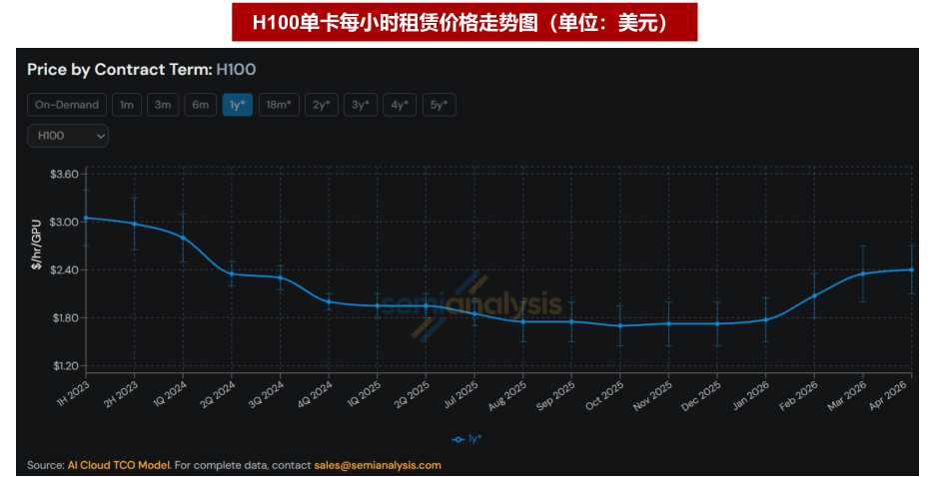
Task: Click the 1Q 2024 data point
Action: [x=183, y=238]
